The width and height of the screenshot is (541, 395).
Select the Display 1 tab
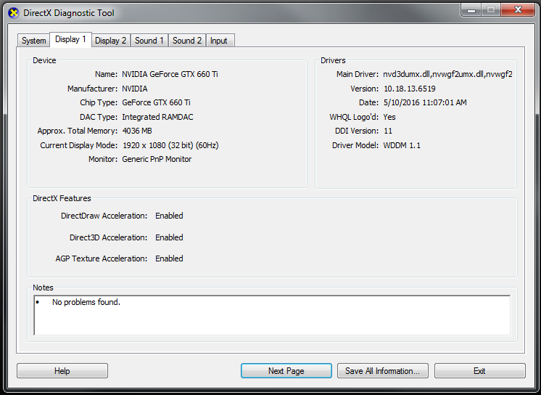pos(70,39)
